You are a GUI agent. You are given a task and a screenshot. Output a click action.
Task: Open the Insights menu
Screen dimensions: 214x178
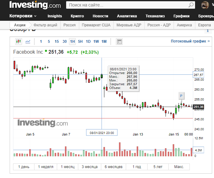[55, 16]
